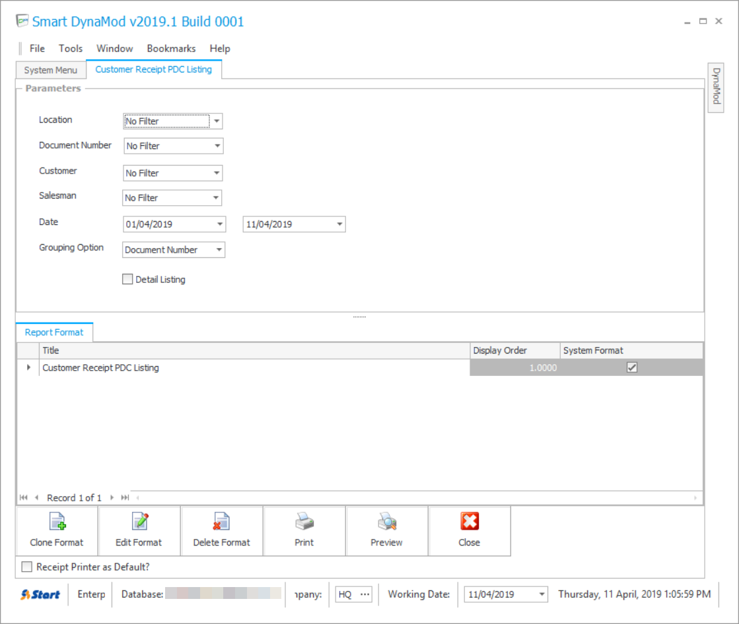Open the Grouping Option dropdown
Image resolution: width=739 pixels, height=624 pixels.
point(219,249)
